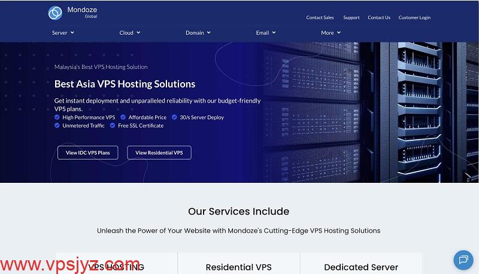Click the Free SSL Certificate label

[141, 125]
